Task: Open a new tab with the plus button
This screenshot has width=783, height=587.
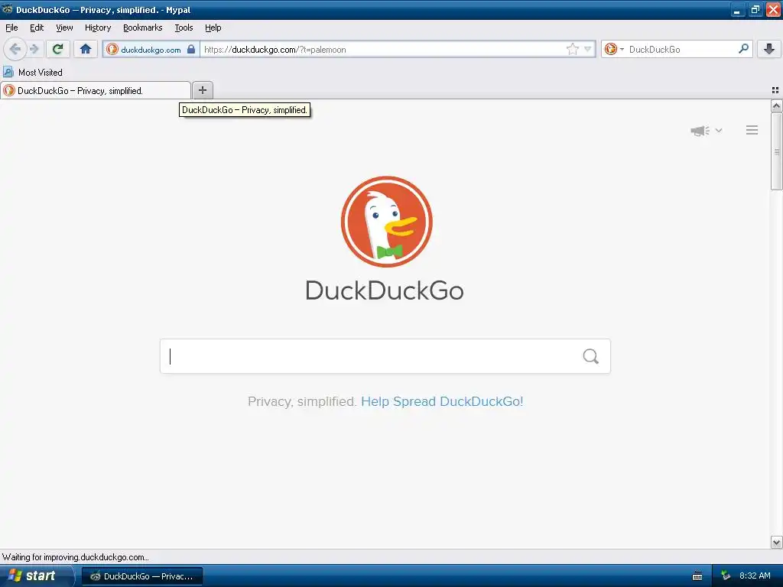Action: coord(202,90)
